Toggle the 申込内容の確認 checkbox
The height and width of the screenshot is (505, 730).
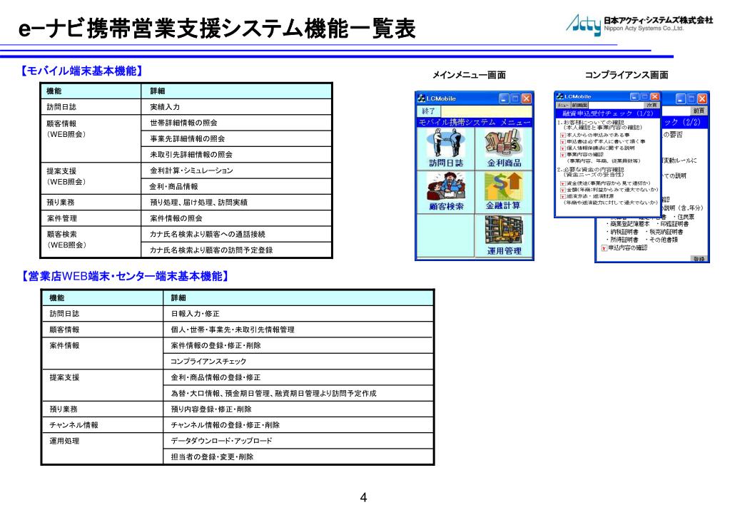pos(604,248)
